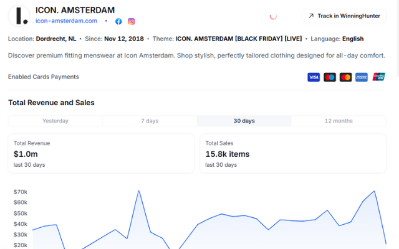Switch to the 7 days tab
399x249 pixels.
(x=150, y=121)
